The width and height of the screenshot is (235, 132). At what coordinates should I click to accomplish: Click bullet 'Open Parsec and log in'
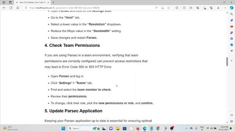click(67, 76)
